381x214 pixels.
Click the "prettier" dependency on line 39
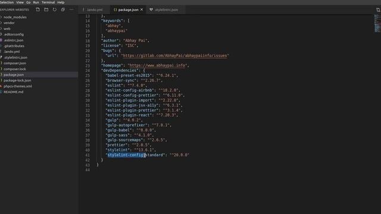tap(117, 145)
